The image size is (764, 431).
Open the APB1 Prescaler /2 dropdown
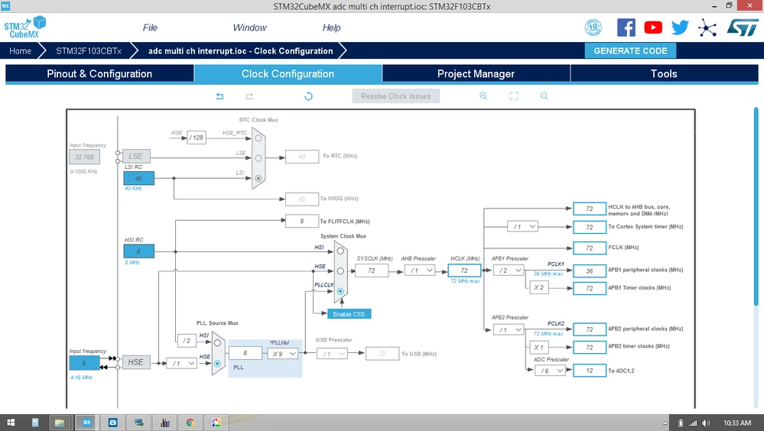coord(509,271)
